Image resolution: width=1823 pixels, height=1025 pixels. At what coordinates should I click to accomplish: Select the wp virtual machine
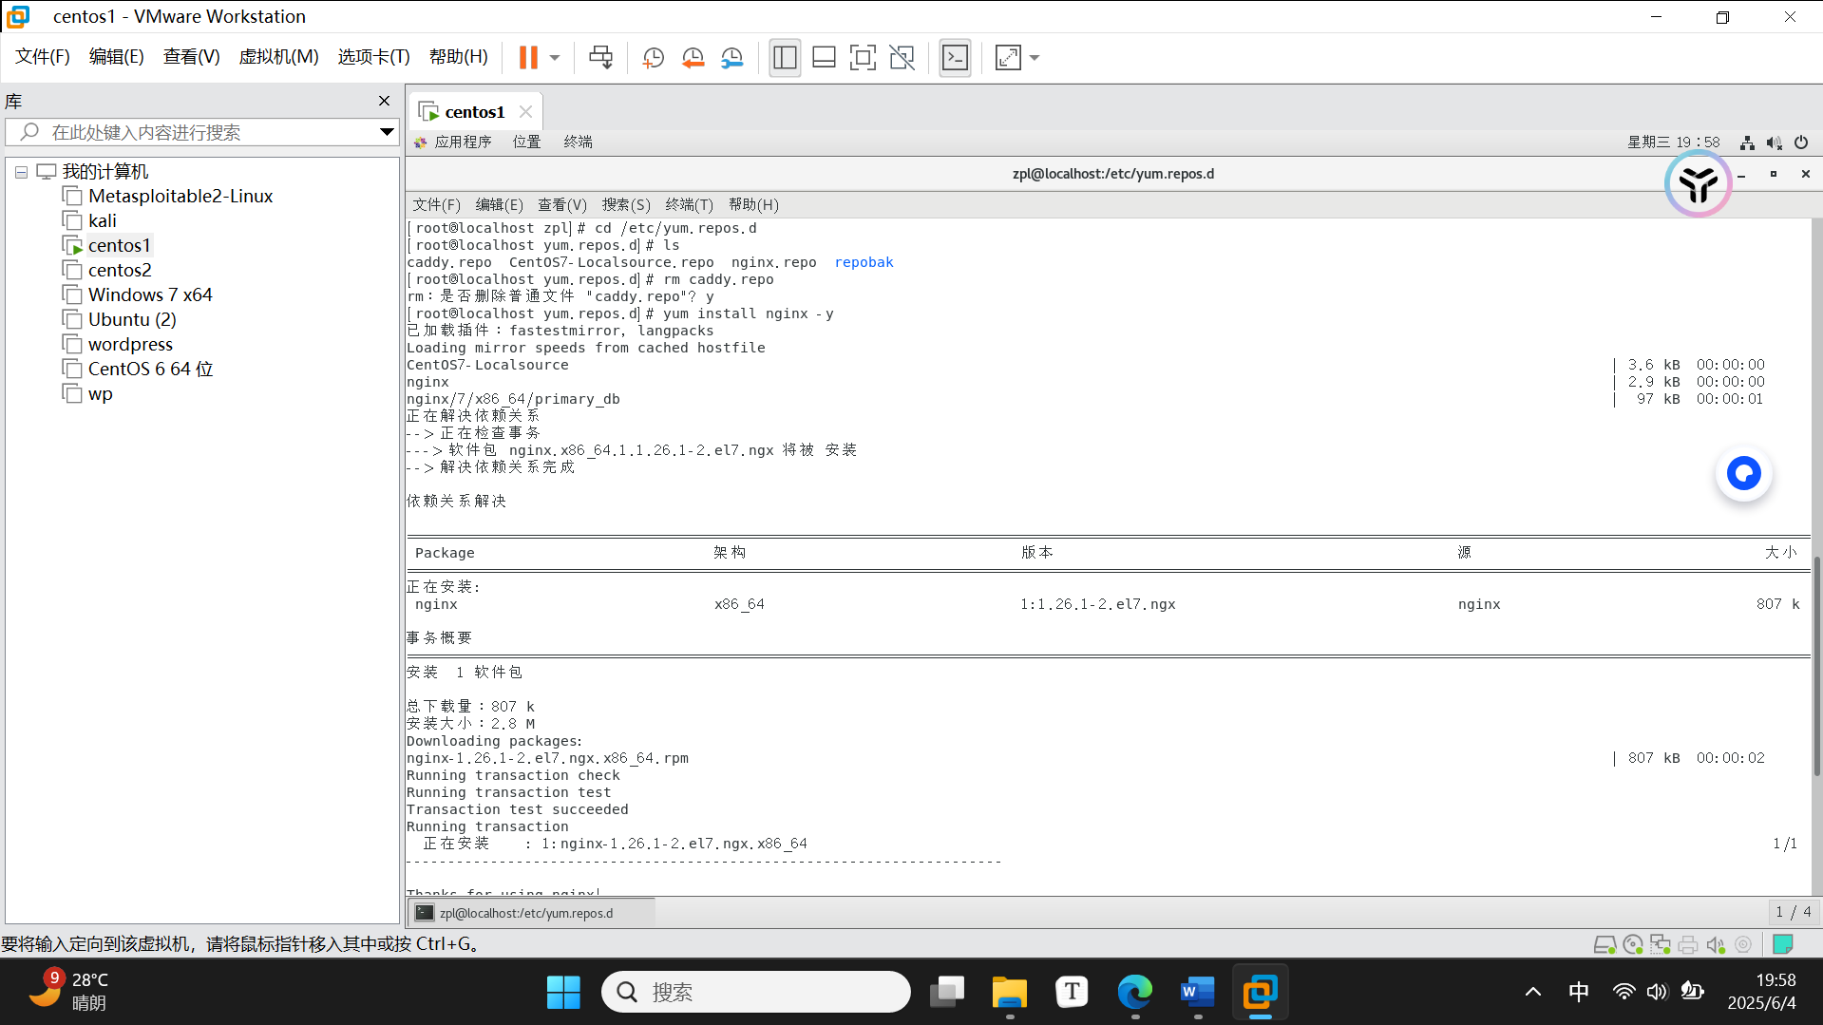point(100,393)
